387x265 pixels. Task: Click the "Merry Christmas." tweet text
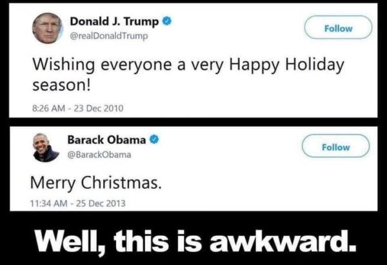coord(96,184)
